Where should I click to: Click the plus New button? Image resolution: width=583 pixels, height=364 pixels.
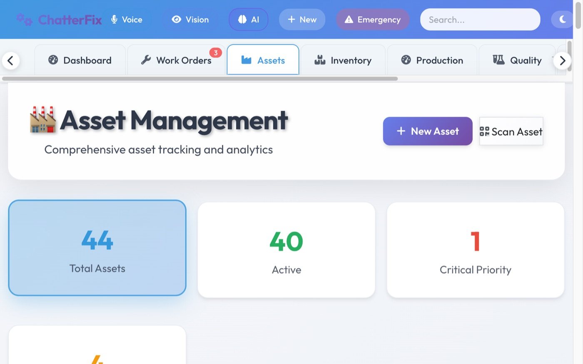tap(302, 20)
